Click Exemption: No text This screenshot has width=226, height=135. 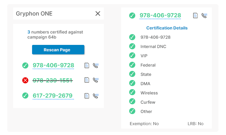(x=144, y=124)
